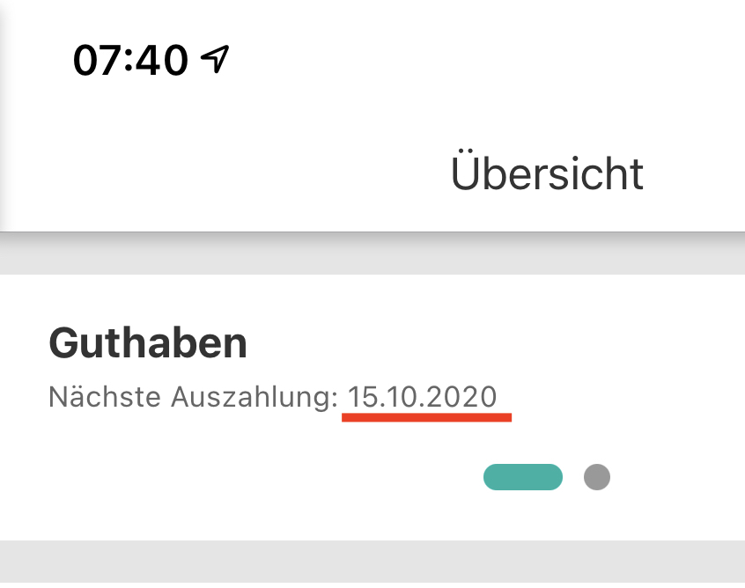Tap the gray separator above Guthaben card
This screenshot has height=588, width=745.
[372, 254]
